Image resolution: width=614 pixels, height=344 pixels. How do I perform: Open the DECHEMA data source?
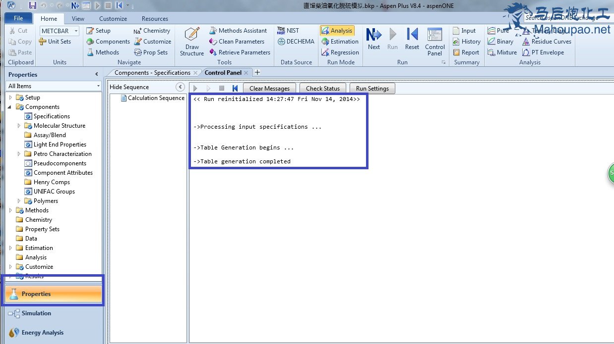click(x=296, y=42)
